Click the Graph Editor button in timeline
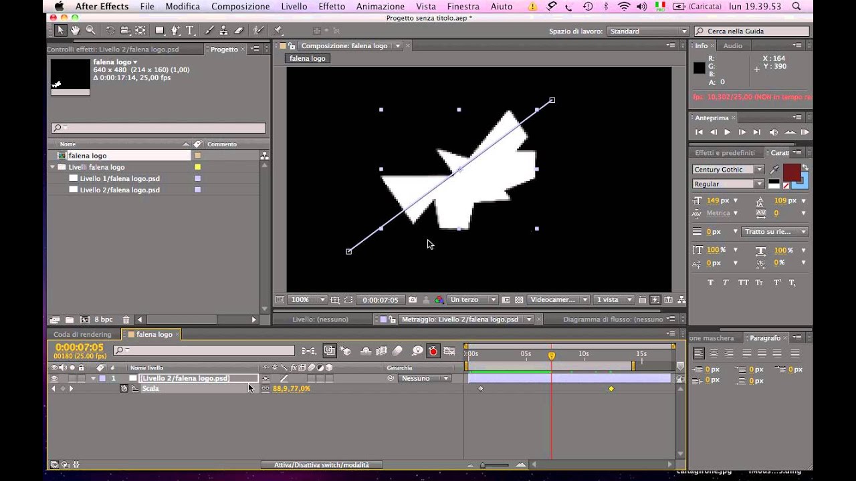Image resolution: width=856 pixels, height=481 pixels. [x=449, y=351]
